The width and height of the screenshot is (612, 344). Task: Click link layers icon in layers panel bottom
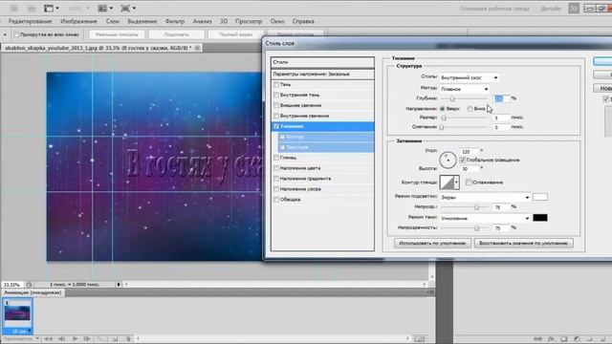coord(537,339)
